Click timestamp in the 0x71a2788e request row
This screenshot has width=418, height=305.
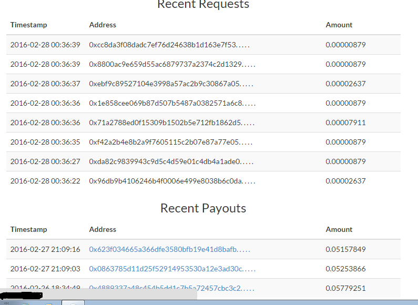pos(45,123)
